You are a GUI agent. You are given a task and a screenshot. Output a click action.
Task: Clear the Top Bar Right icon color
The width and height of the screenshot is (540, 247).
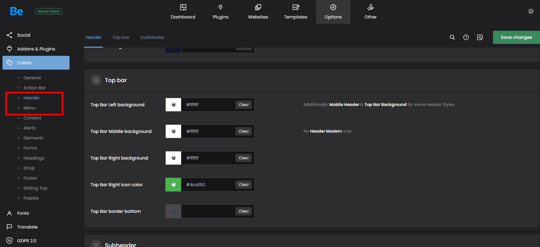point(244,185)
